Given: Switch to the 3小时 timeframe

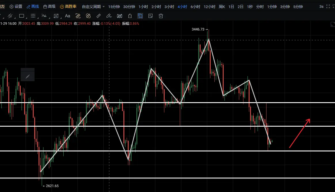Looking at the screenshot, I should tap(169, 7).
